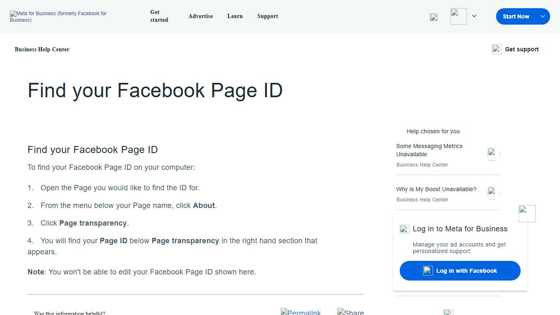Open the Get started menu
Viewport: 560px width, 315px height.
click(x=159, y=16)
